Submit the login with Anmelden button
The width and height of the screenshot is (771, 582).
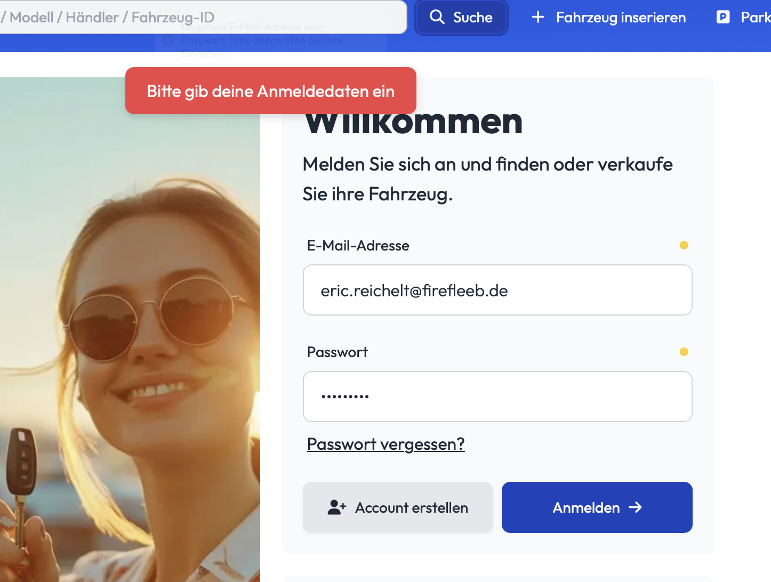coord(597,507)
